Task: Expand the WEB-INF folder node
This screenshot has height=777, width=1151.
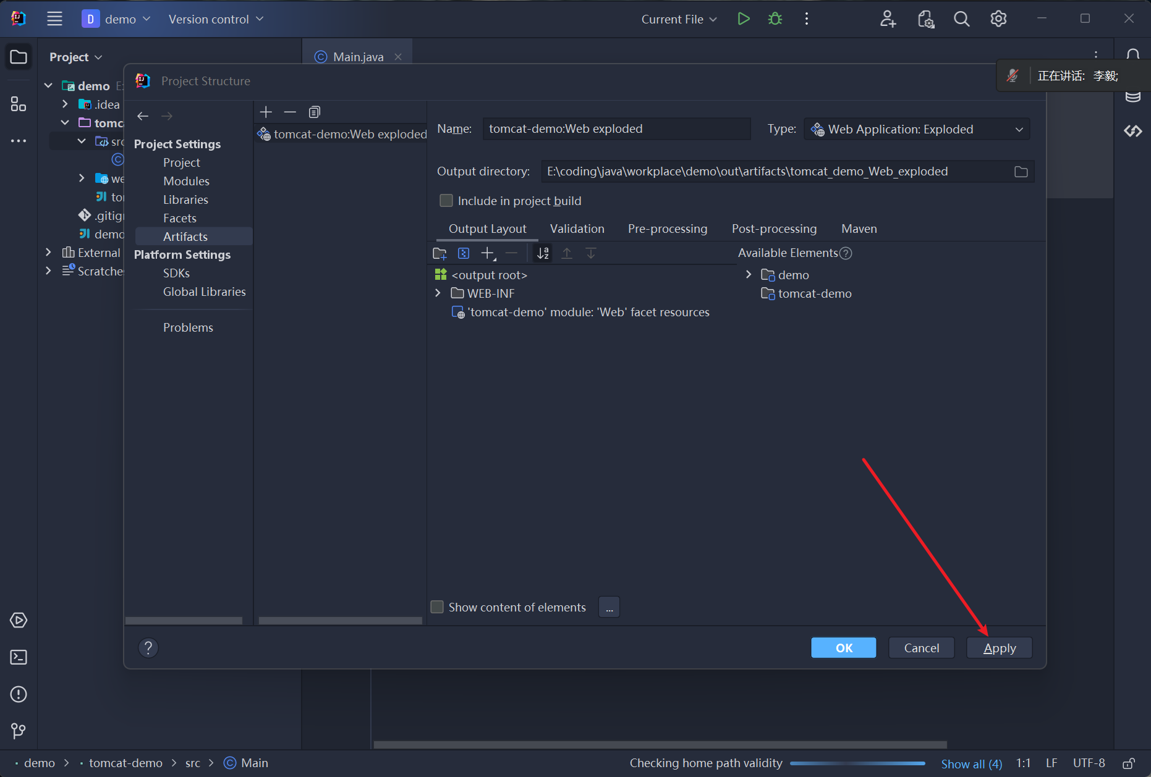Action: (438, 293)
